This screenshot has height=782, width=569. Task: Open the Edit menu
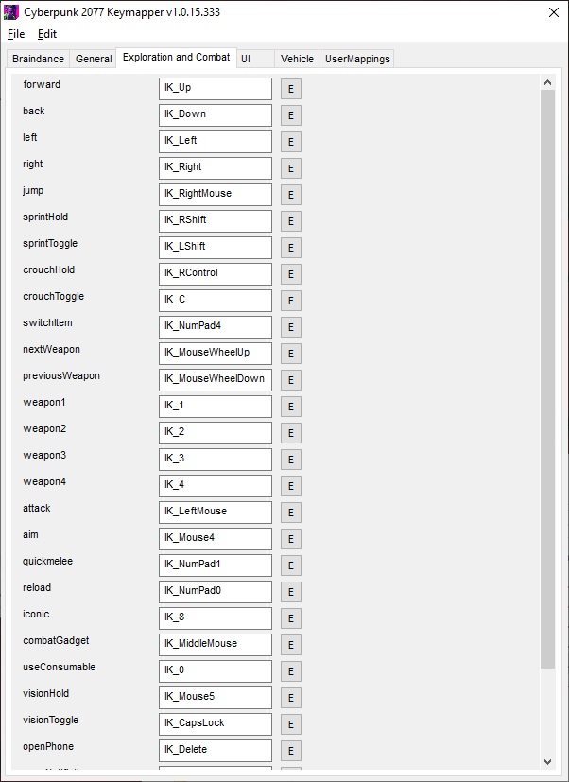coord(47,34)
